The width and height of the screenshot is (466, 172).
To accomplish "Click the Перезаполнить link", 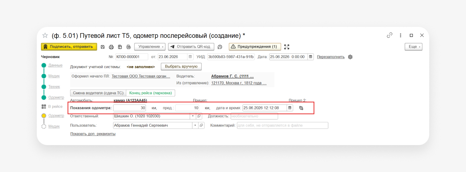I will 331,57.
